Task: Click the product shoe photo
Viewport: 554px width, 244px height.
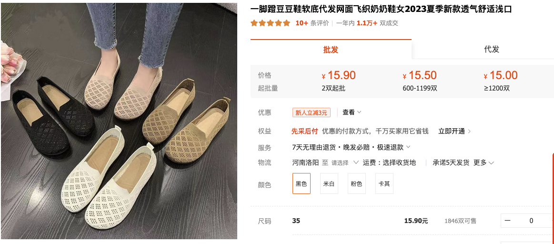Action: click(x=119, y=121)
